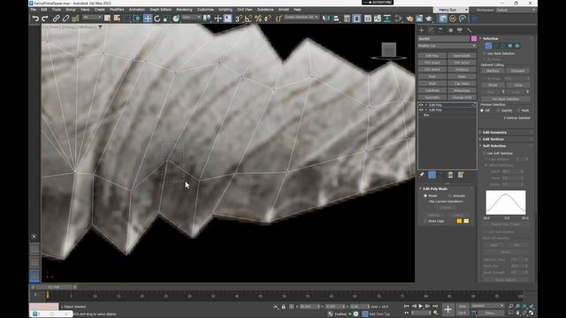This screenshot has height=318, width=566.
Task: Open the Utilities command panel tab
Action: 470,30
